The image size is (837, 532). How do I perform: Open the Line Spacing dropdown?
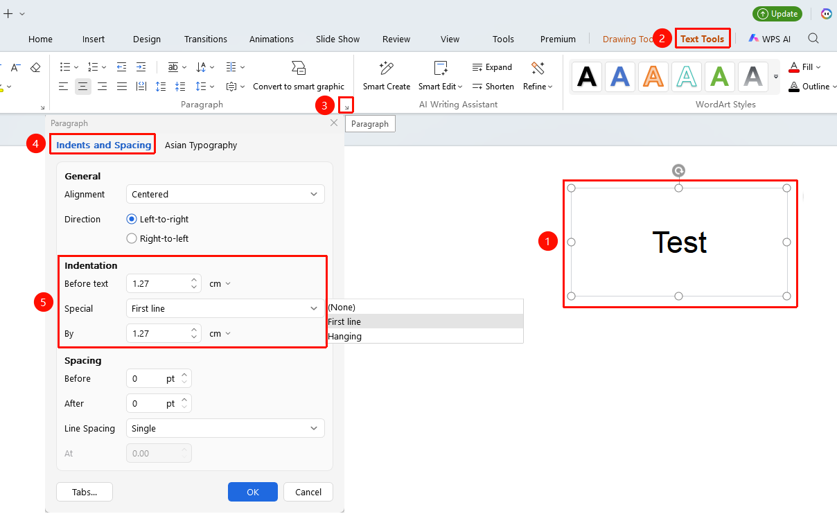click(225, 428)
